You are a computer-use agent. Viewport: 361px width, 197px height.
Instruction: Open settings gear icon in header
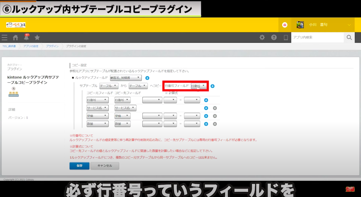[x=262, y=38]
